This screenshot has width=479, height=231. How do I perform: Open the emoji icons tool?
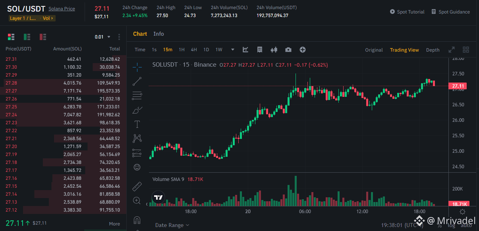(x=137, y=167)
